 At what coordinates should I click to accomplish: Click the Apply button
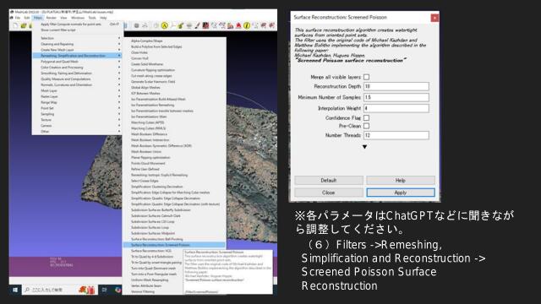(401, 193)
